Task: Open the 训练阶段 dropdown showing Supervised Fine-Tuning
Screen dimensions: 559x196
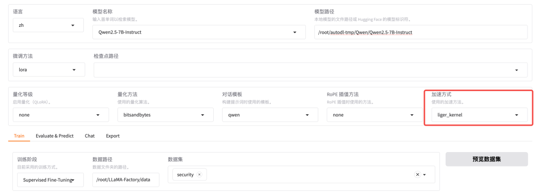Action: point(50,180)
